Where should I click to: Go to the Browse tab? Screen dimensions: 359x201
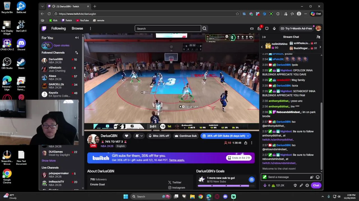pyautogui.click(x=77, y=28)
